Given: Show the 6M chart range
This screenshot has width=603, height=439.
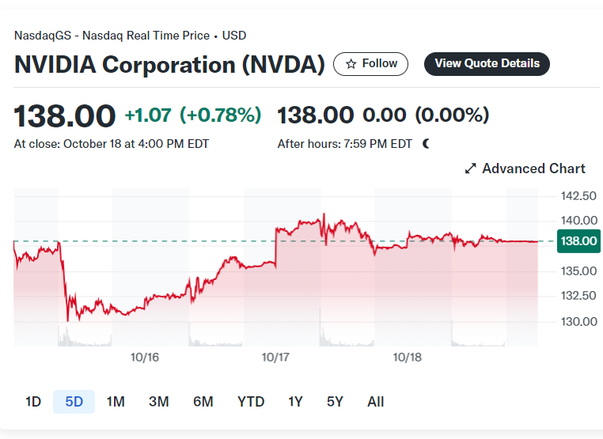Looking at the screenshot, I should tap(203, 402).
